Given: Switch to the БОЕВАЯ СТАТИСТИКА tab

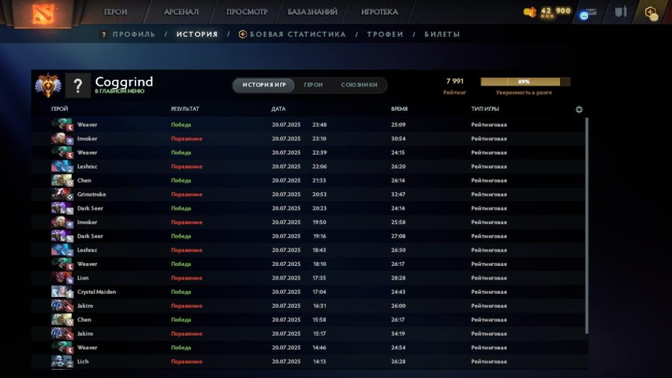Looking at the screenshot, I should pyautogui.click(x=298, y=34).
